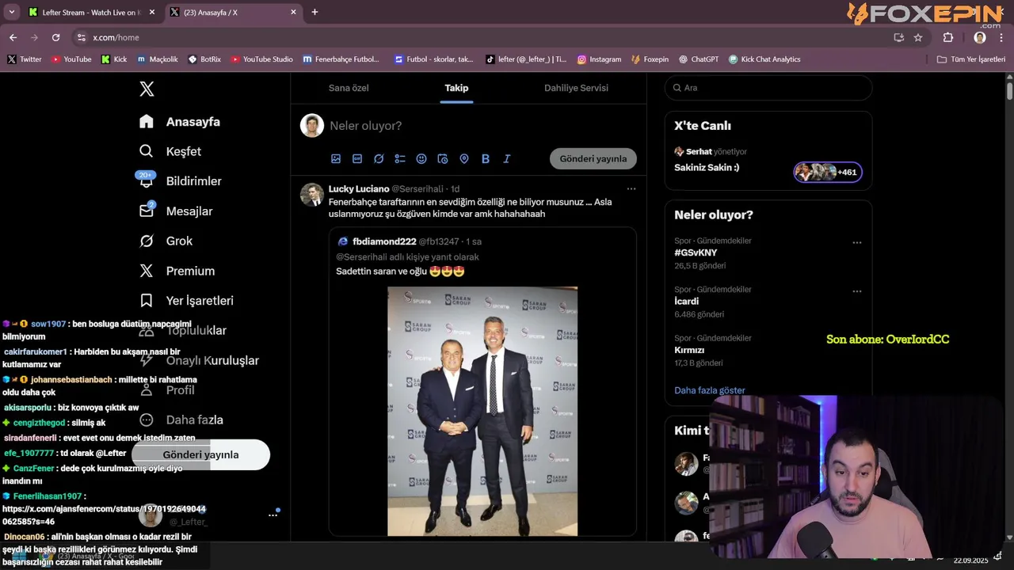1014x570 pixels.
Task: Reload the page
Action: (55, 37)
